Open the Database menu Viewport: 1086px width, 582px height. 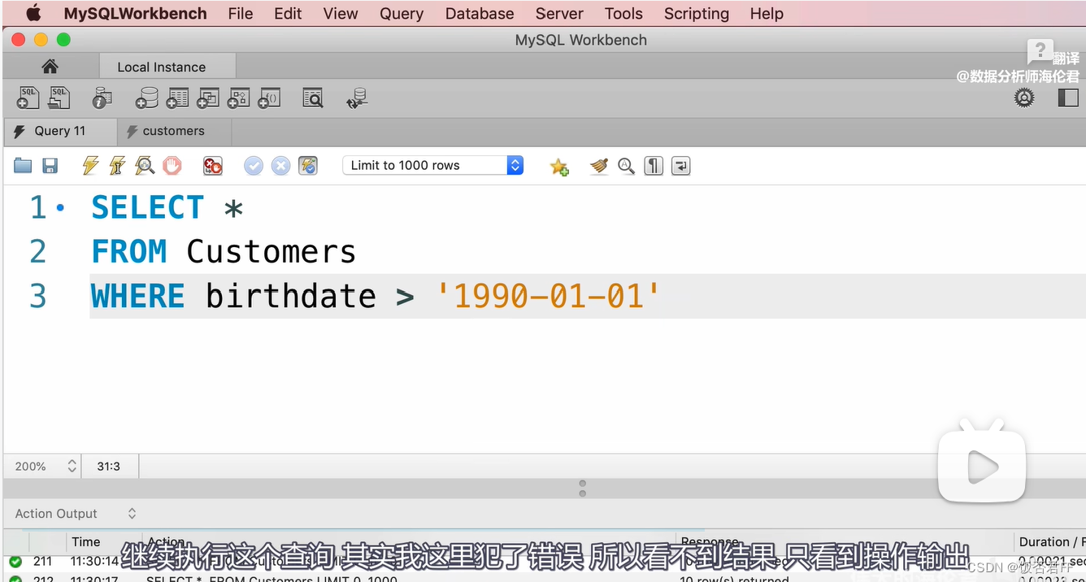coord(480,13)
